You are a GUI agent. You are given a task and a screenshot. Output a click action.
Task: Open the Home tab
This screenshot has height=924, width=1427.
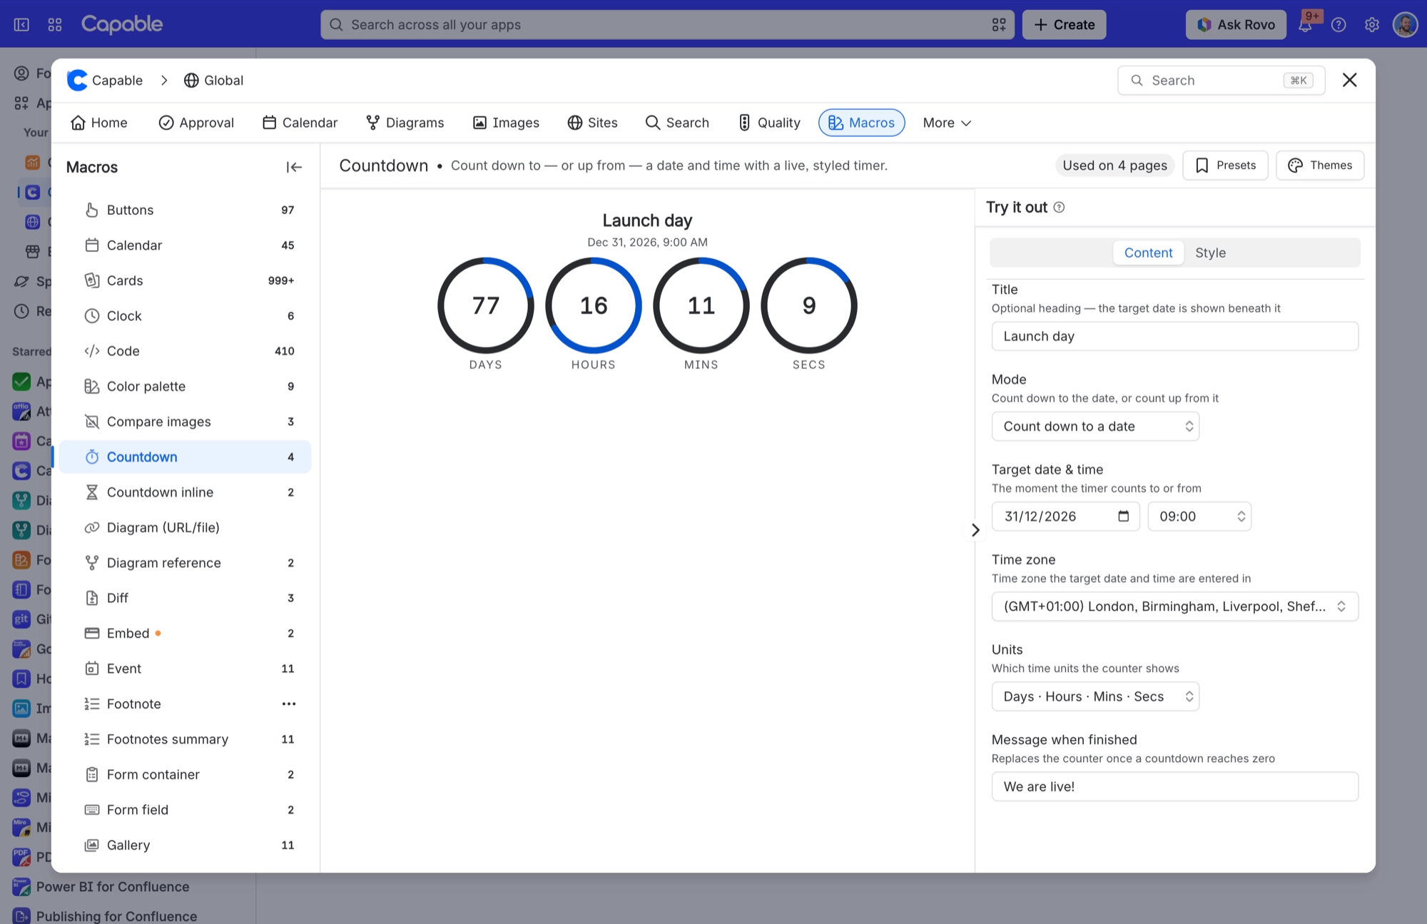(99, 123)
